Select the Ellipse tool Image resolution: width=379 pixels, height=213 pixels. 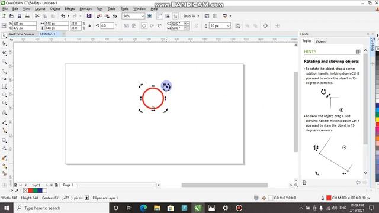(x=4, y=95)
